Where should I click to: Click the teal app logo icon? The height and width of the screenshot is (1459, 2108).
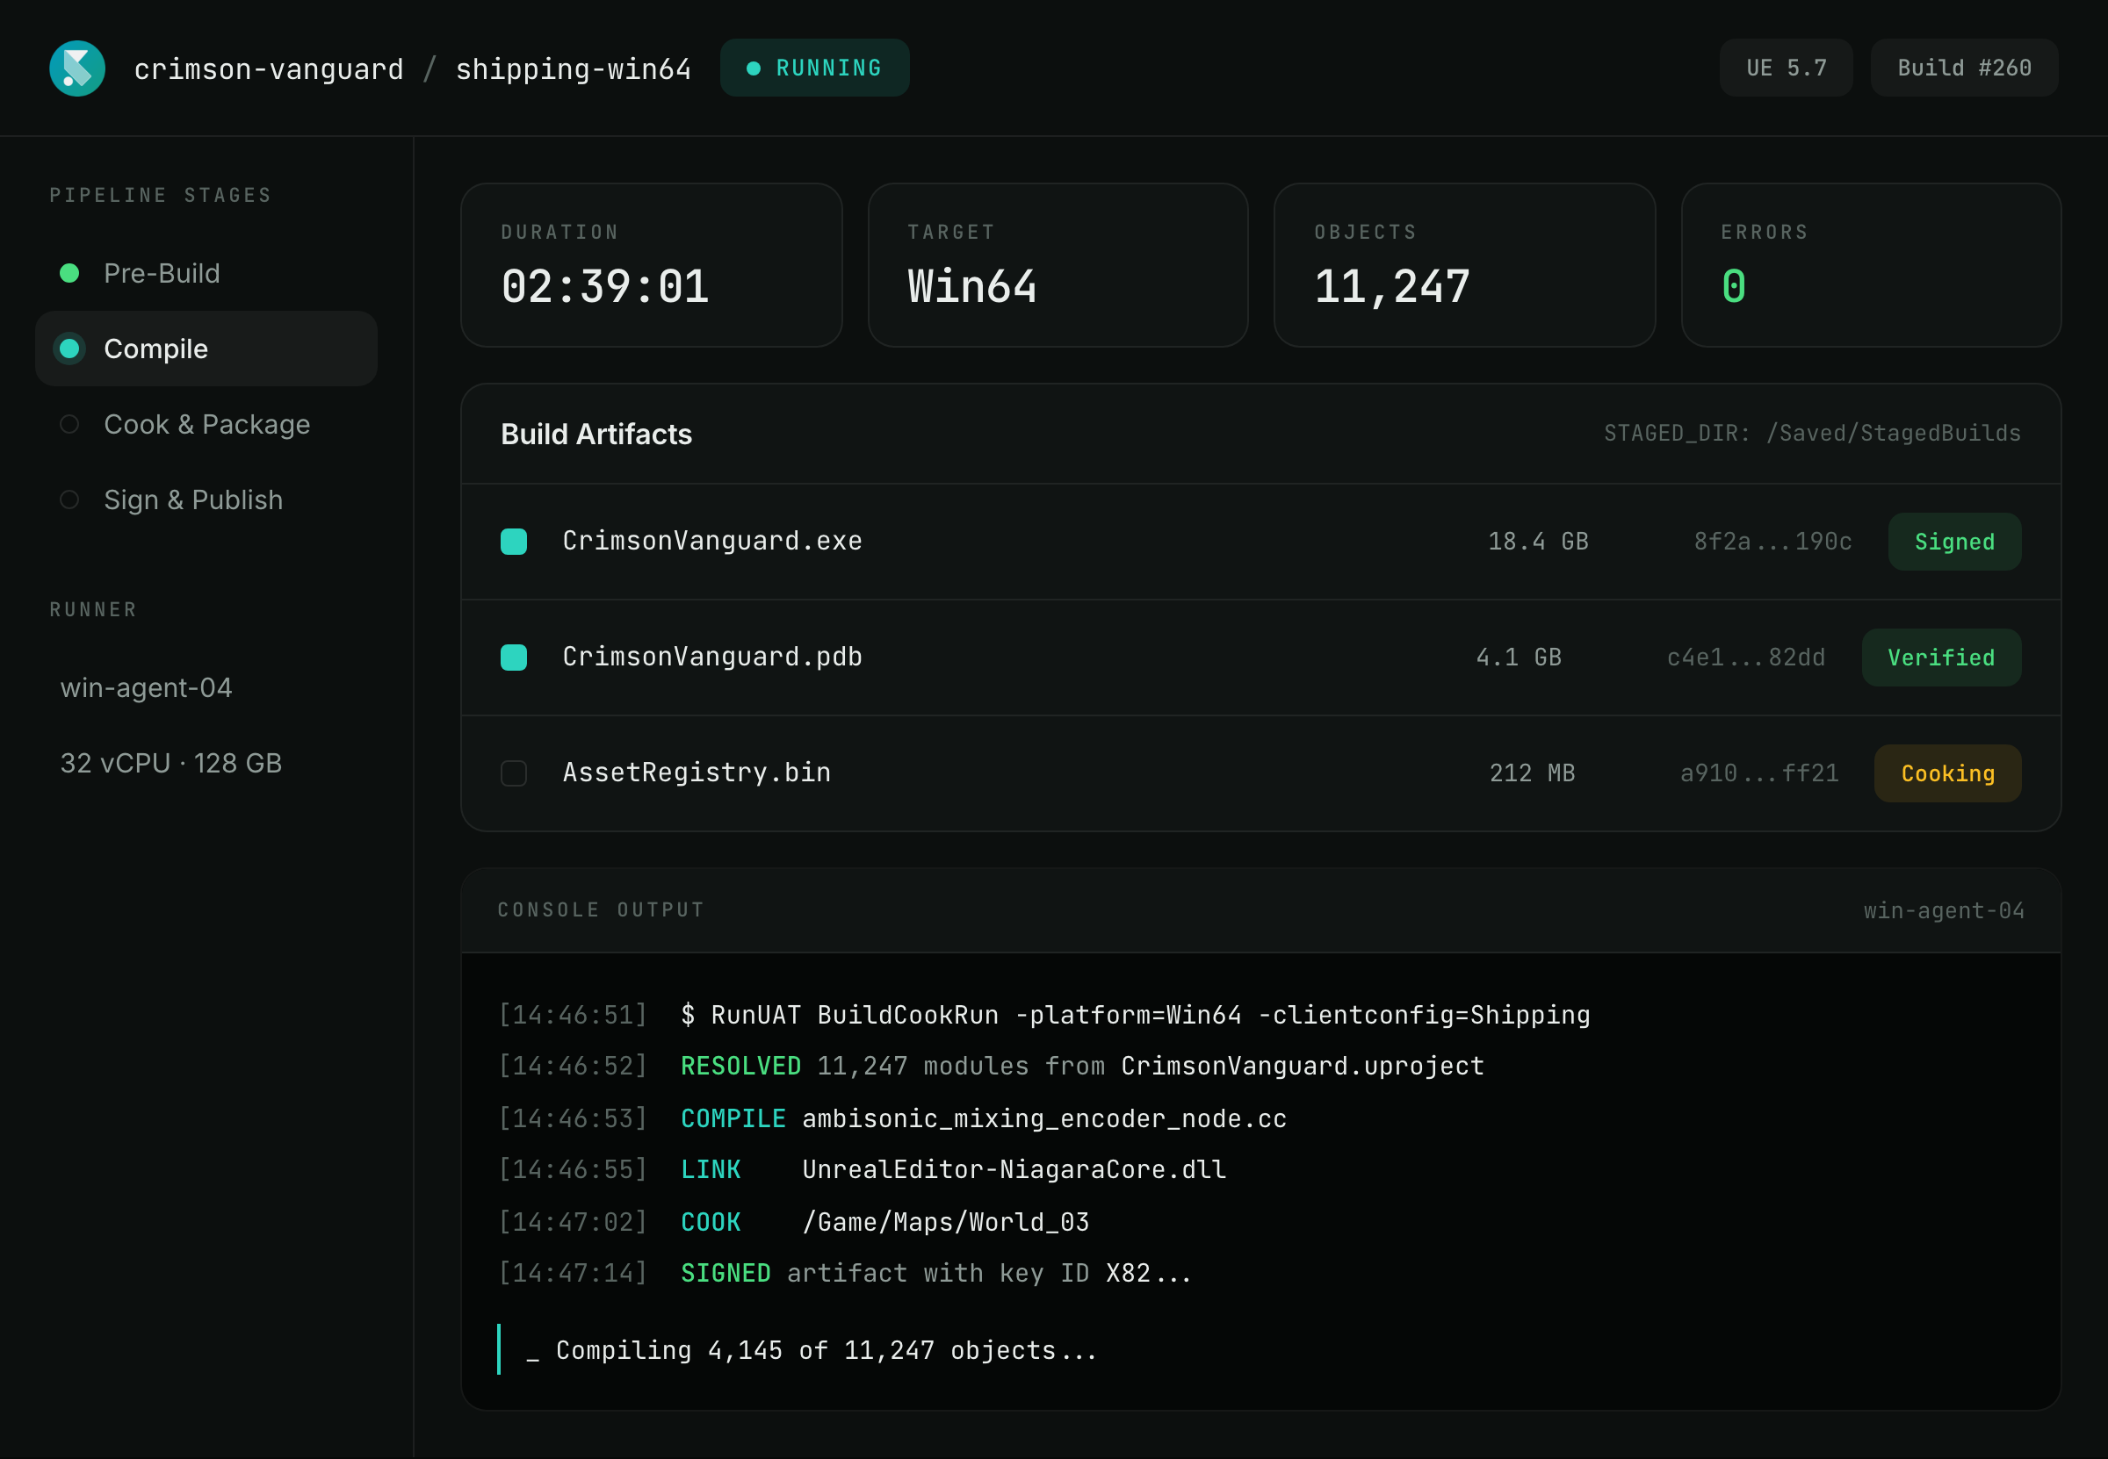(x=76, y=68)
